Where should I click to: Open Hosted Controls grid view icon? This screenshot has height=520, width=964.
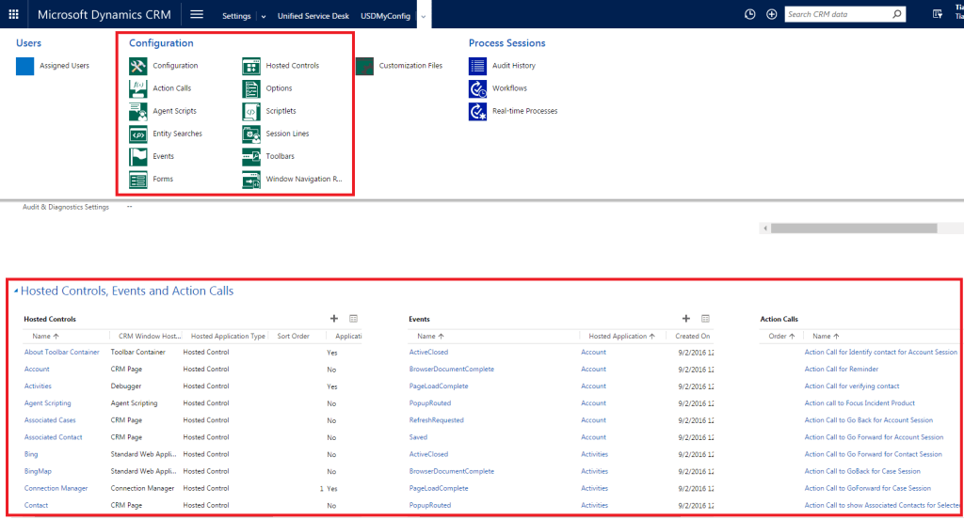354,319
